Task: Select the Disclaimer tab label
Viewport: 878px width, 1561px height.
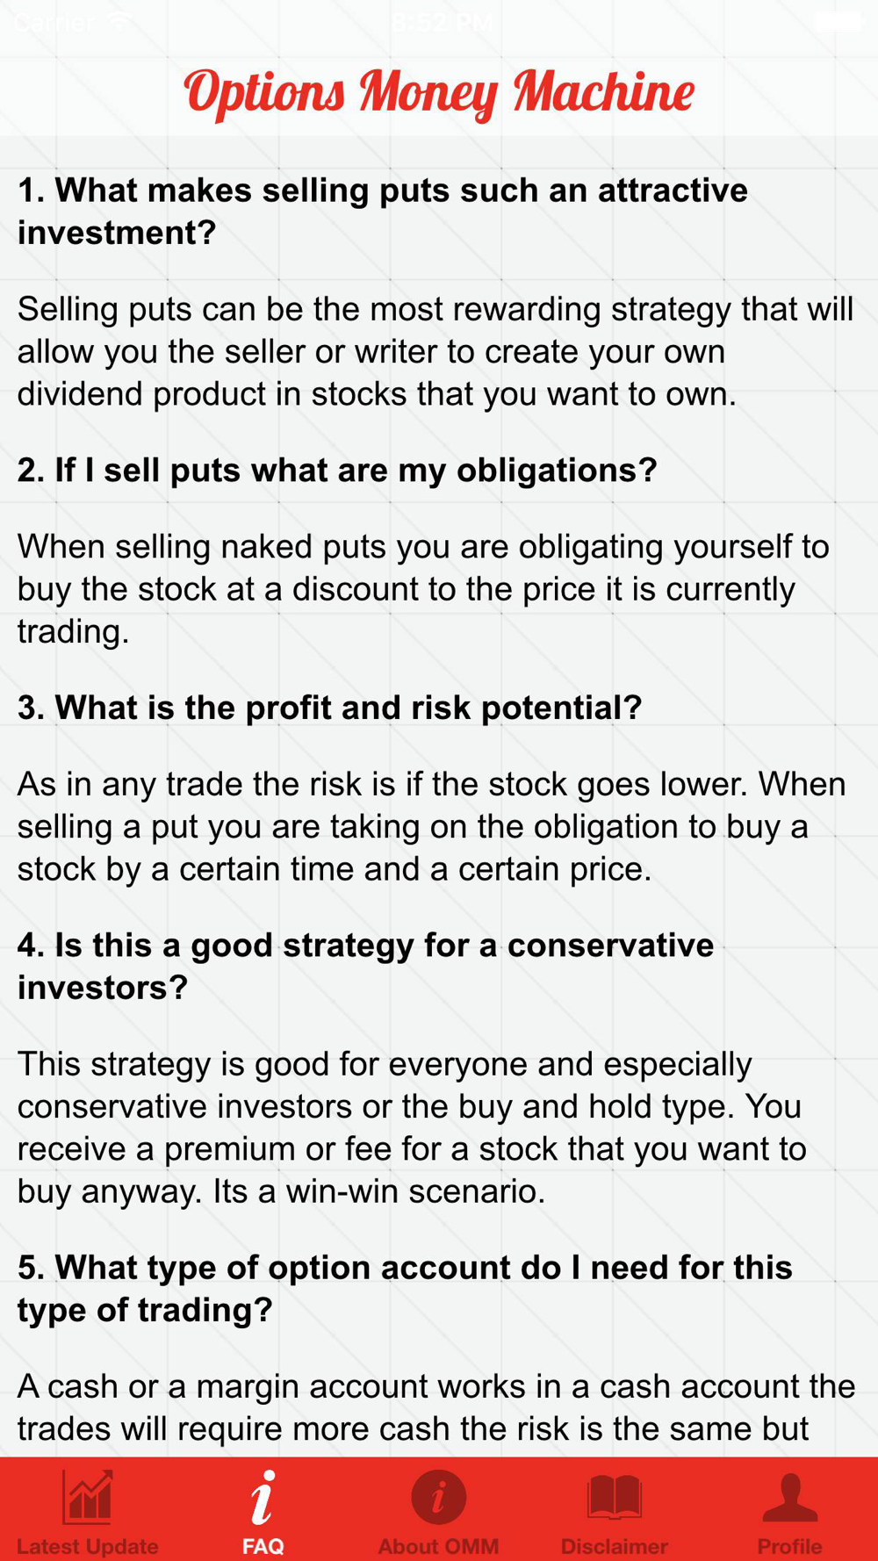Action: click(x=615, y=1546)
